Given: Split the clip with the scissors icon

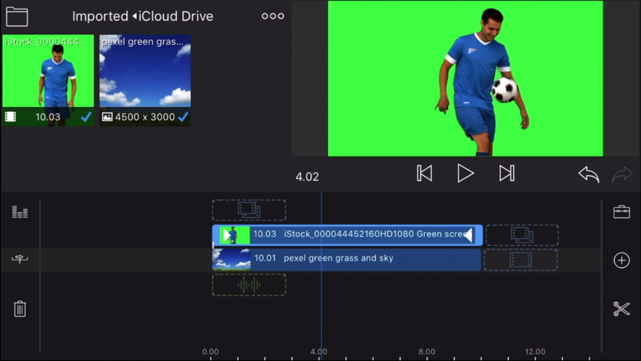Looking at the screenshot, I should click(x=621, y=309).
